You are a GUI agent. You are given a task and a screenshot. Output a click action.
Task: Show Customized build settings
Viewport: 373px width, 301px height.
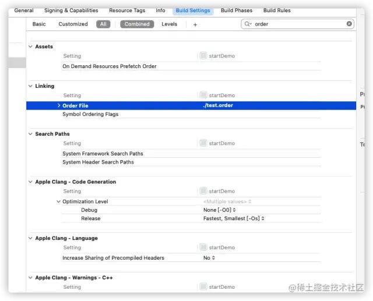tap(73, 24)
